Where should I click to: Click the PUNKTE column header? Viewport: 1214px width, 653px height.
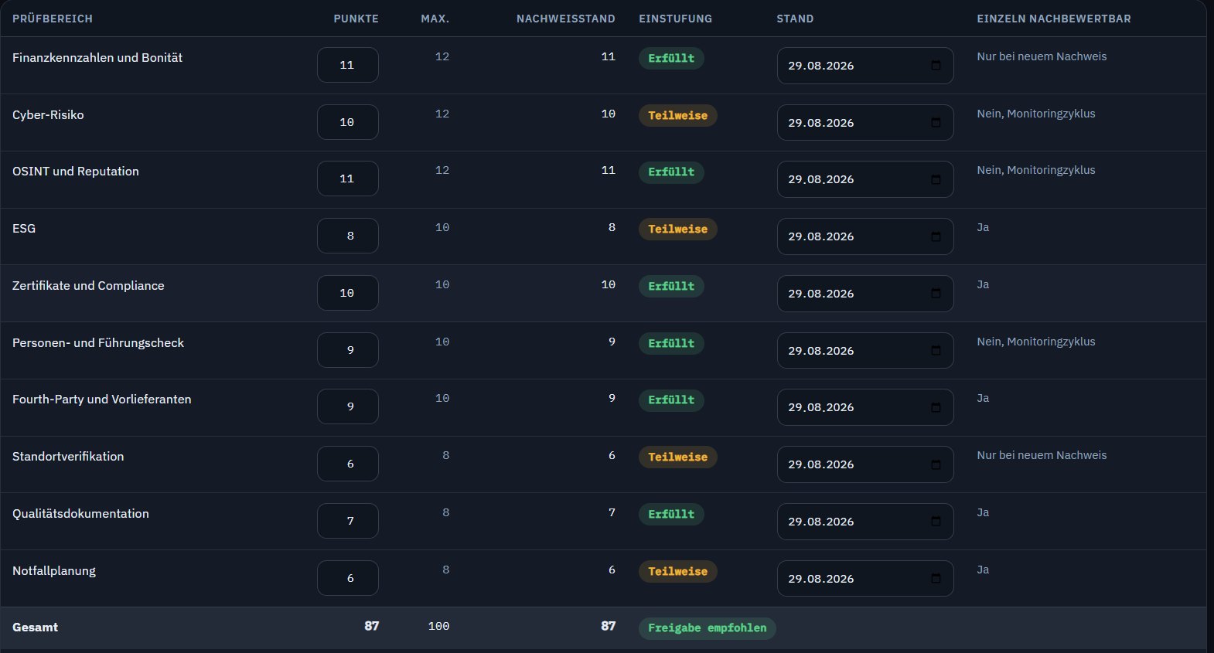coord(356,19)
